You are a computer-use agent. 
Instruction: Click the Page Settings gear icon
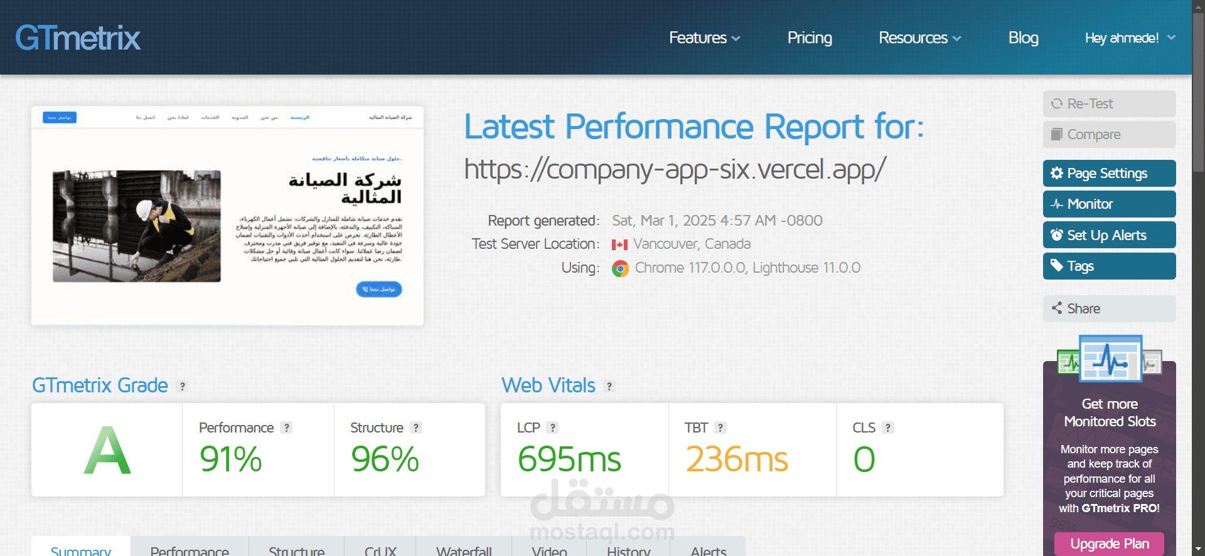1057,173
